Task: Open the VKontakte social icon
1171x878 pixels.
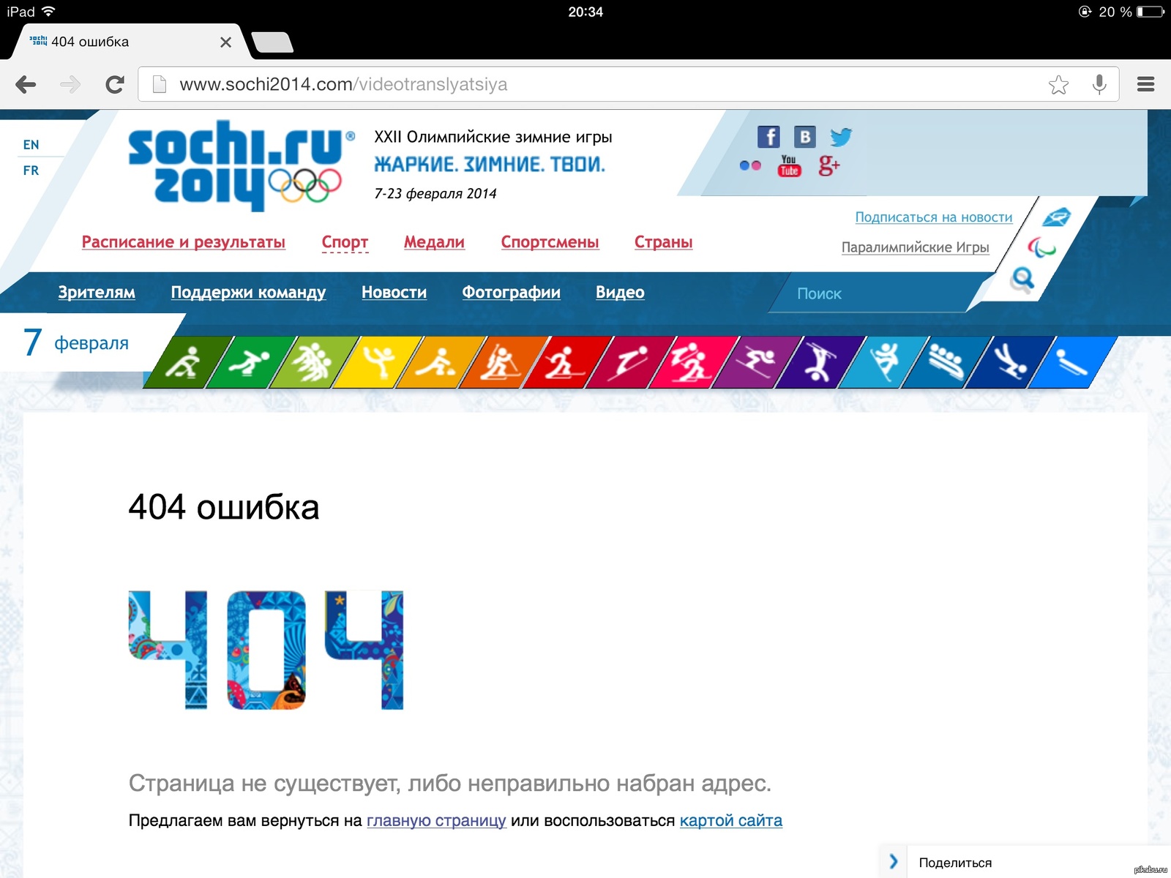Action: coord(804,137)
